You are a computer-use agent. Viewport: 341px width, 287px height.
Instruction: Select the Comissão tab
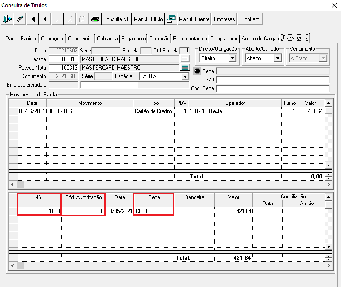(x=159, y=39)
